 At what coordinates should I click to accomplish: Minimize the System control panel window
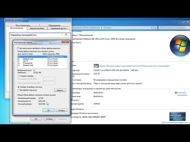pos(184,22)
